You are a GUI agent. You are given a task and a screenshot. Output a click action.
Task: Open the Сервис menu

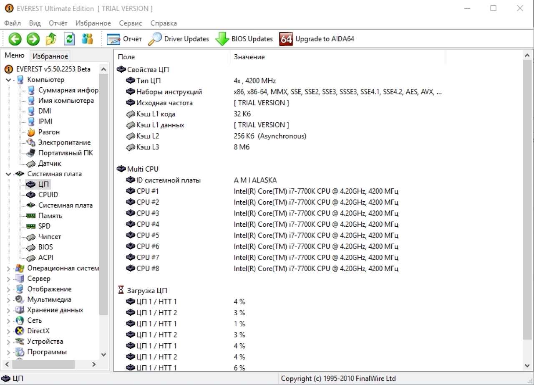(x=131, y=23)
